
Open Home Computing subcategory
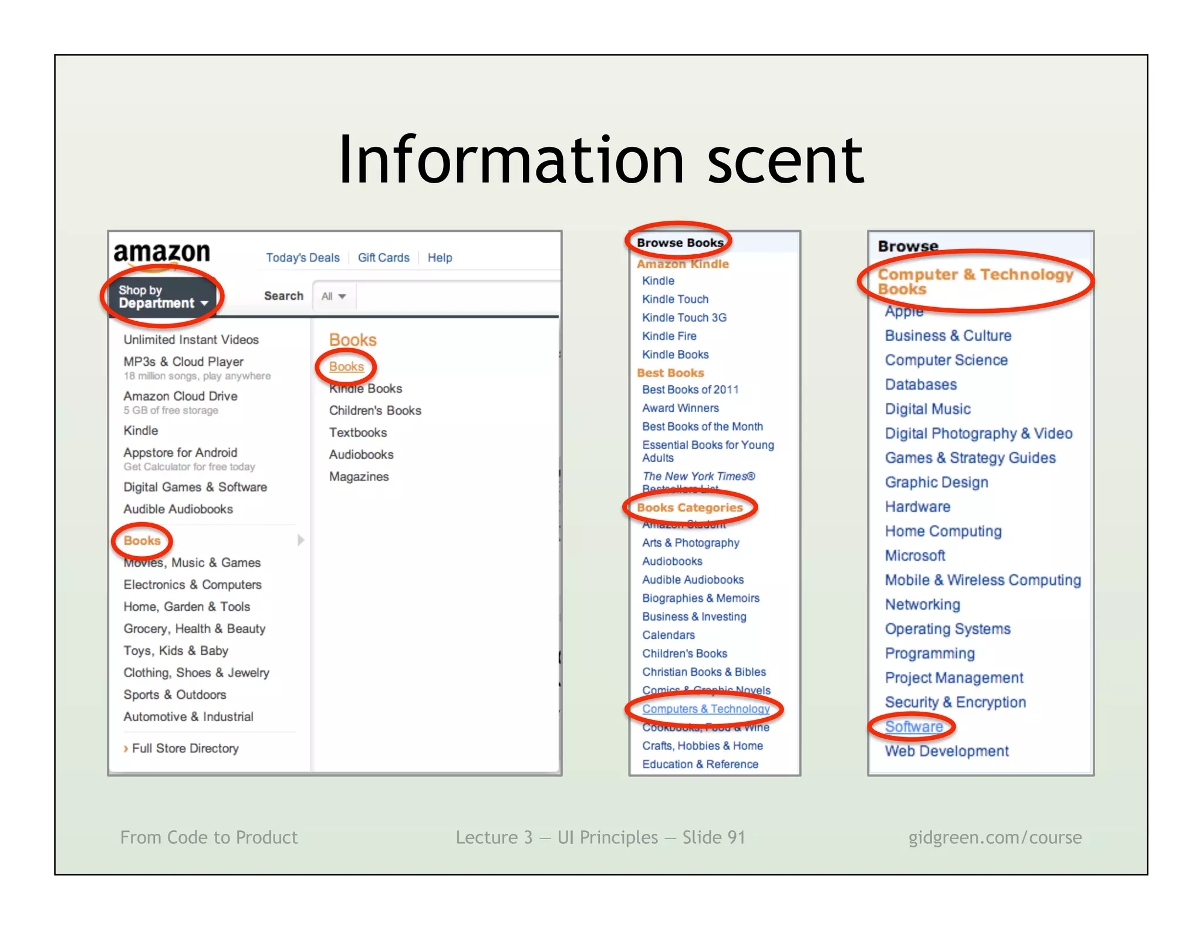tap(943, 531)
